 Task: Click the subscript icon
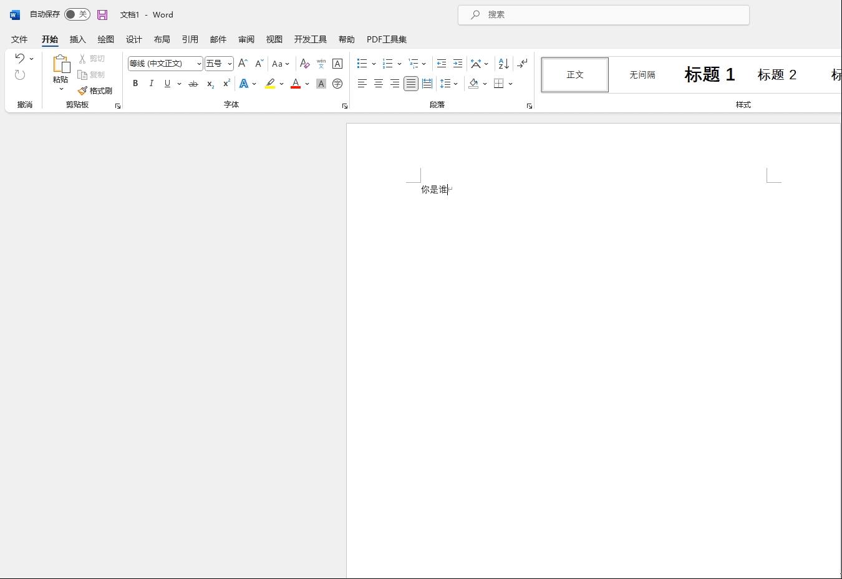pyautogui.click(x=210, y=84)
